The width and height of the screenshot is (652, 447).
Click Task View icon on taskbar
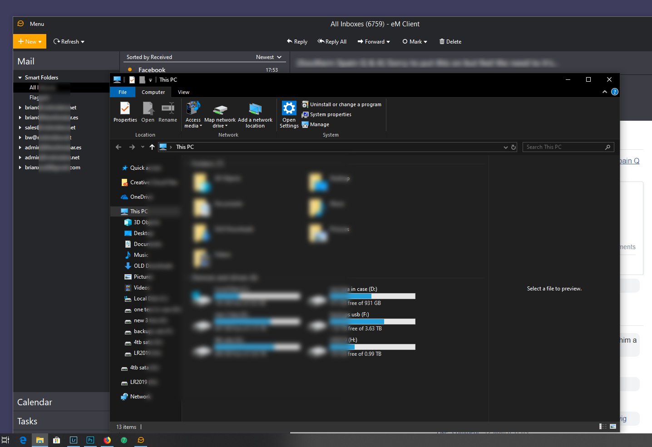point(5,440)
